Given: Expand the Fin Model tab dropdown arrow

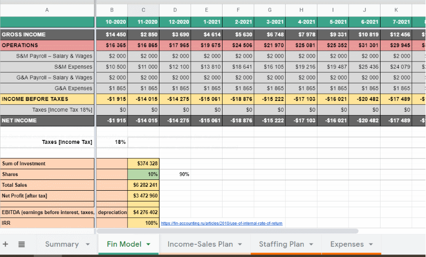Looking at the screenshot, I should (148, 244).
